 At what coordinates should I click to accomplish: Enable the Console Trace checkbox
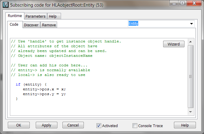pos(135,126)
